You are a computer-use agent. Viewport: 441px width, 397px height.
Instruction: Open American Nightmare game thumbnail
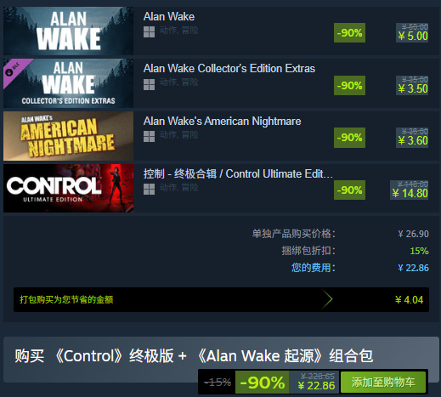[68, 136]
